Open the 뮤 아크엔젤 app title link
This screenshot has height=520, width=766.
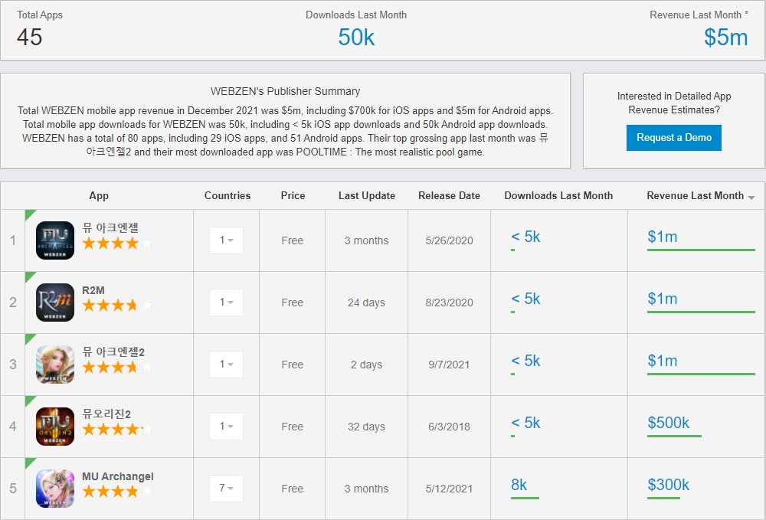tap(110, 227)
